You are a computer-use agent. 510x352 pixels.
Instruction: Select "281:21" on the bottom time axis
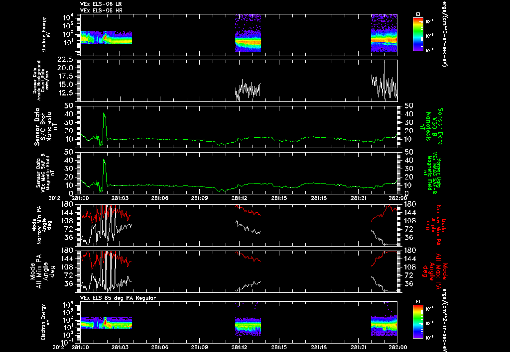[x=358, y=347]
